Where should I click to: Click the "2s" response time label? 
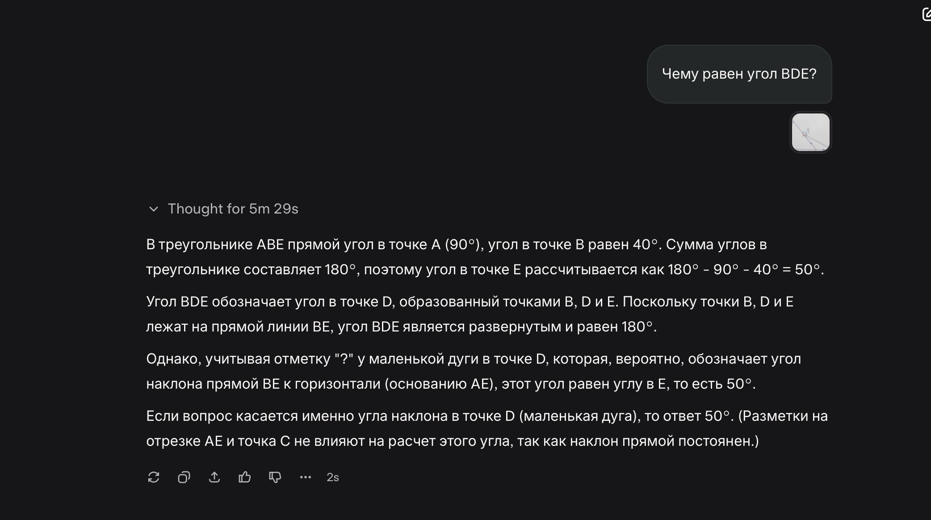[333, 477]
